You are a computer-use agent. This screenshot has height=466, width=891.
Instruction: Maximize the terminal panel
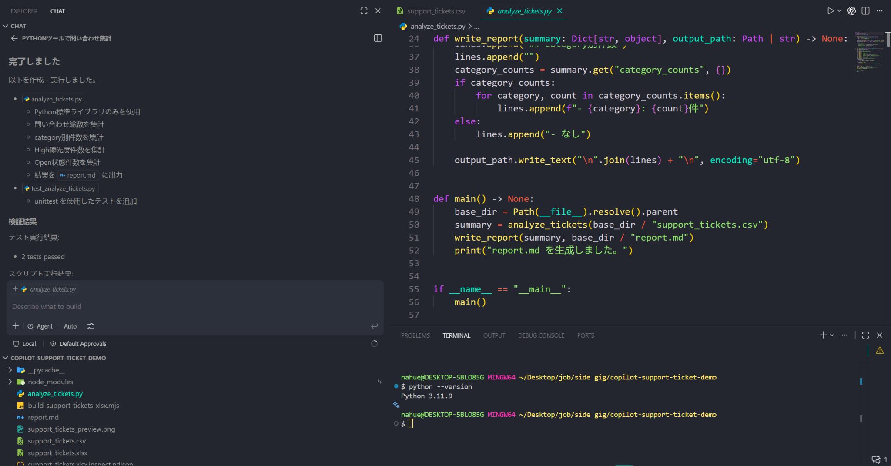click(x=865, y=335)
